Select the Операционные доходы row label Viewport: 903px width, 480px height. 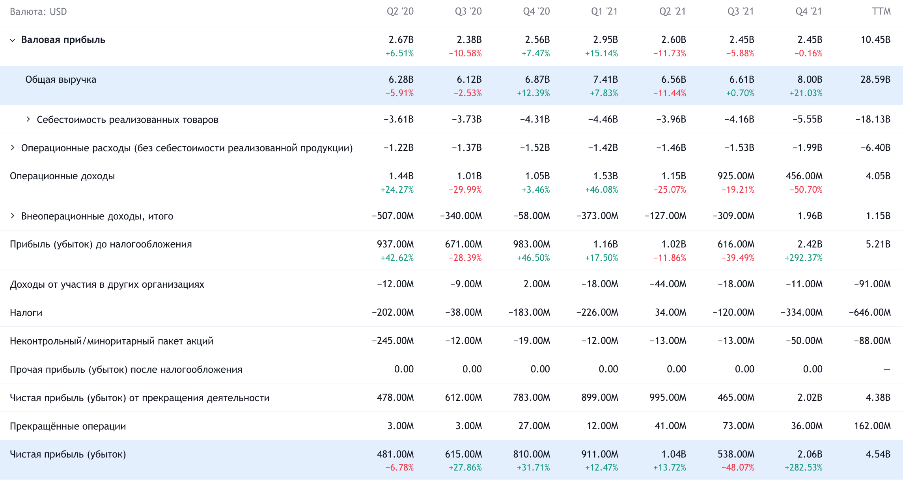click(x=62, y=176)
